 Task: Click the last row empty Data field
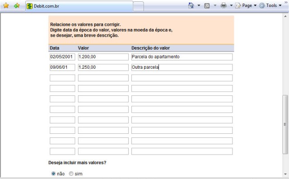62,151
